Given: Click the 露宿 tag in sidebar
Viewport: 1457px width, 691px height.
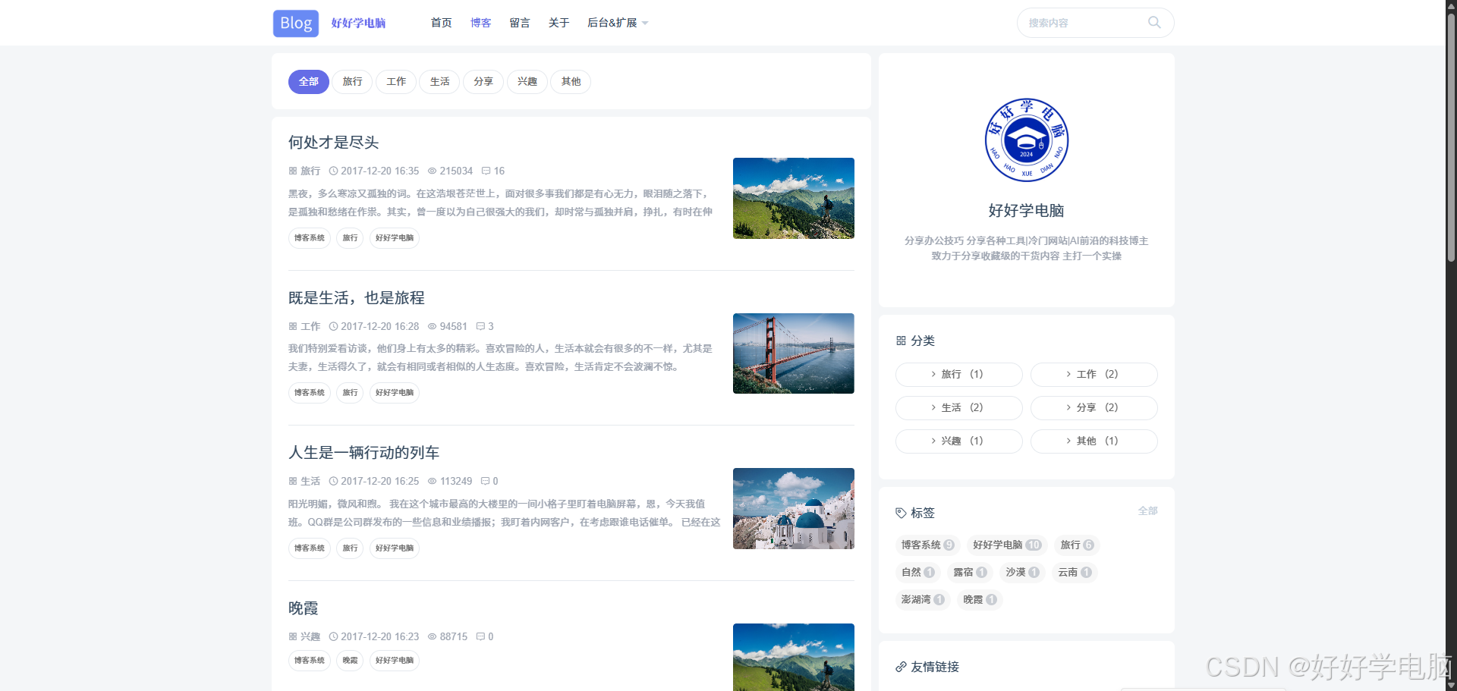Looking at the screenshot, I should pyautogui.click(x=970, y=573).
